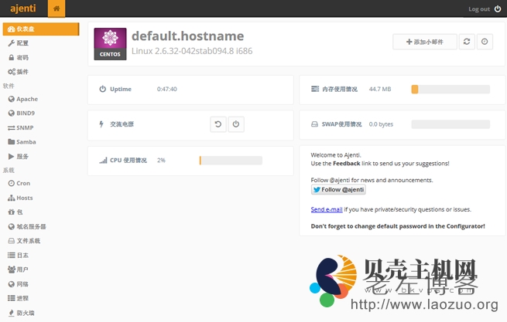
Task: Open the 日志 logs item
Action: click(x=19, y=256)
